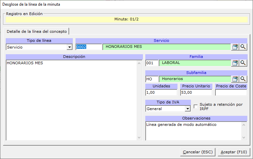Click the Unidades input field
The width and height of the screenshot is (253, 159).
tap(162, 92)
